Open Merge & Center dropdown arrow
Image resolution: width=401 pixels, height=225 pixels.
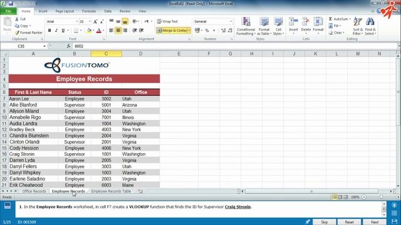pyautogui.click(x=189, y=31)
